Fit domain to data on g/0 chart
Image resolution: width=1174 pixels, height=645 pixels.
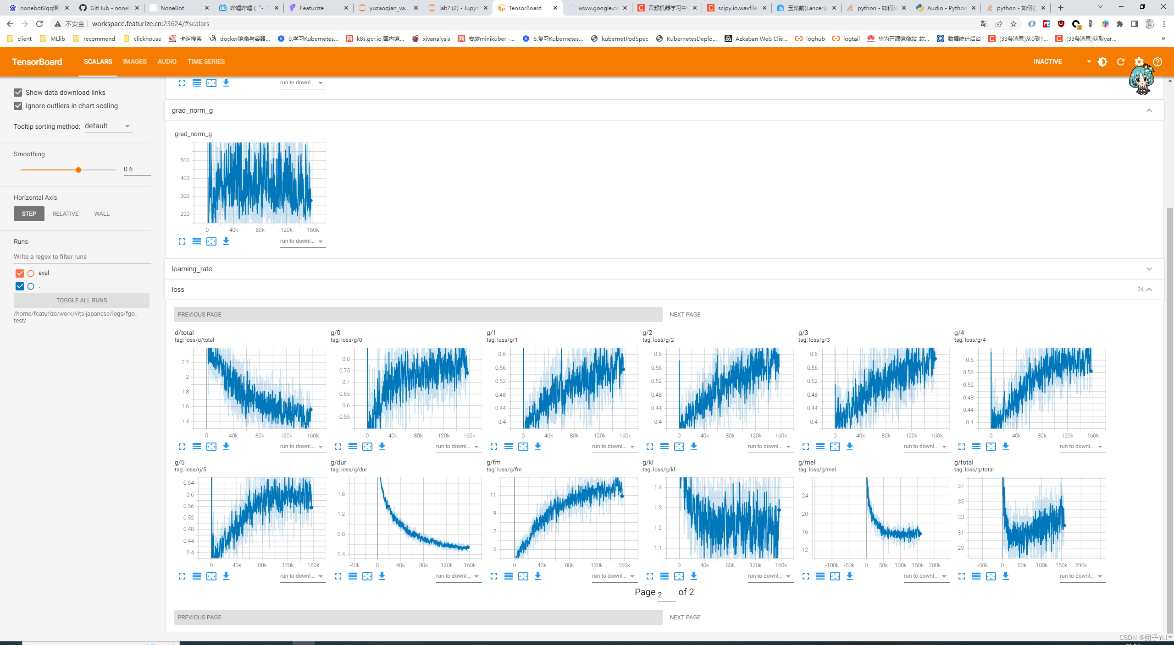(367, 447)
